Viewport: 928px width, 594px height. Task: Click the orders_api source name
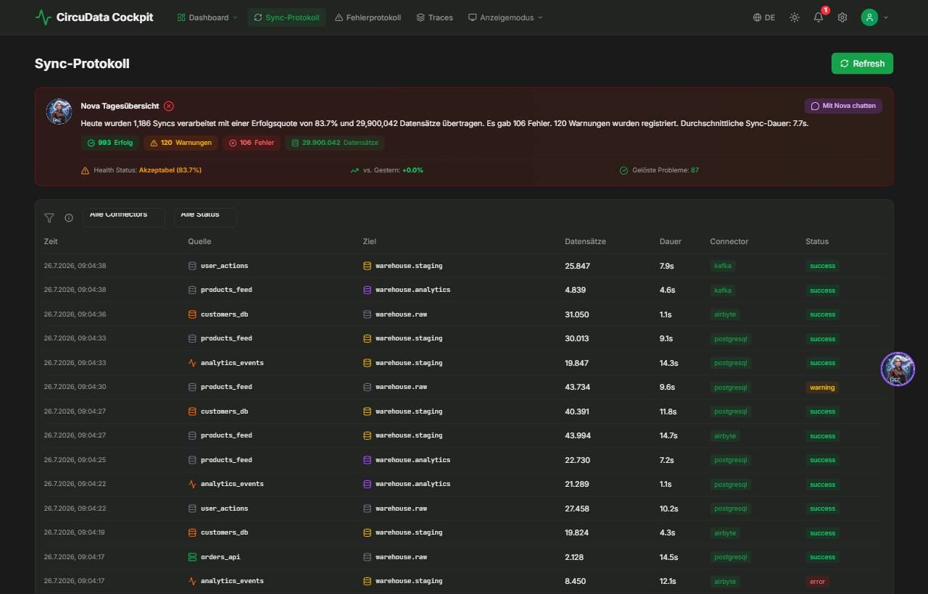click(x=220, y=557)
